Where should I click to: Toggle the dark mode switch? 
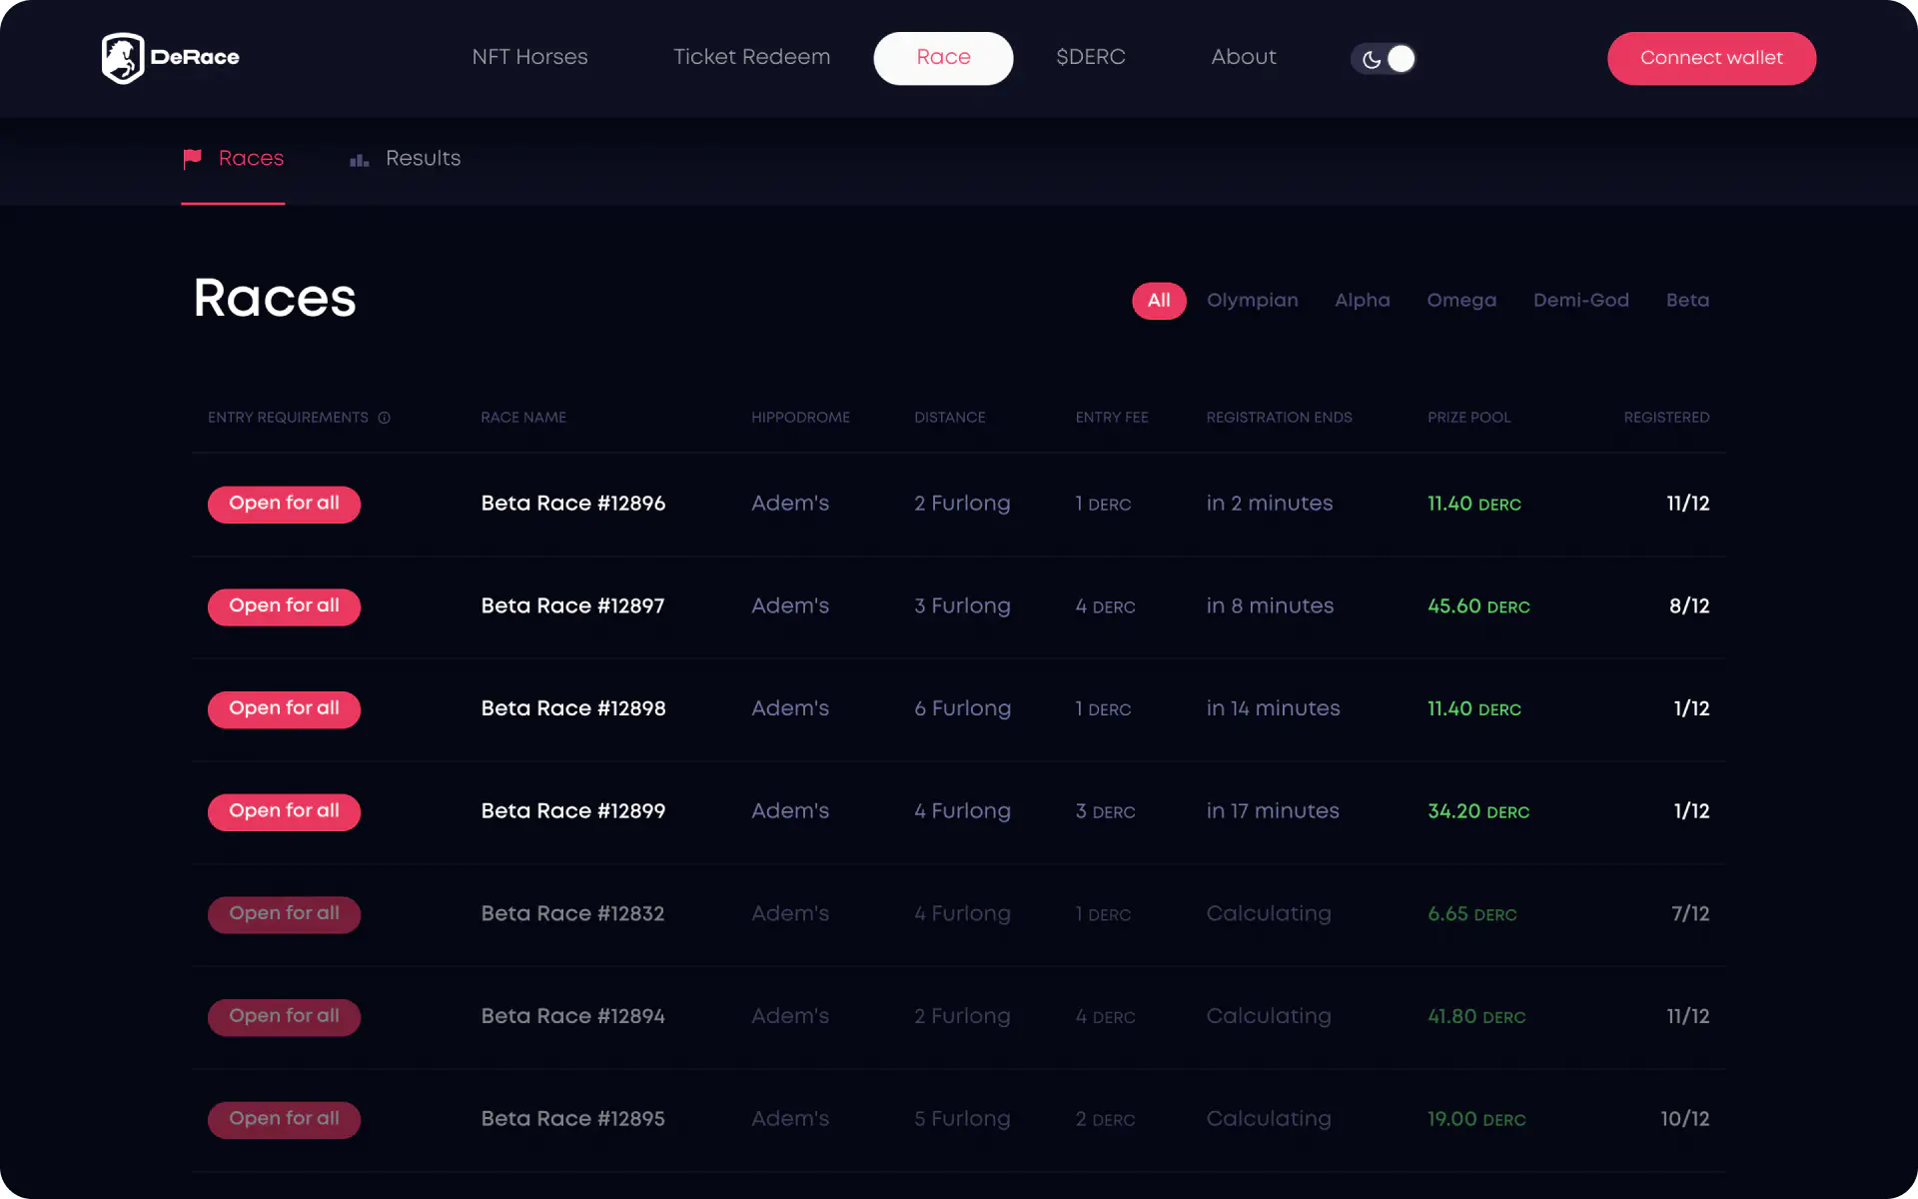(1384, 58)
